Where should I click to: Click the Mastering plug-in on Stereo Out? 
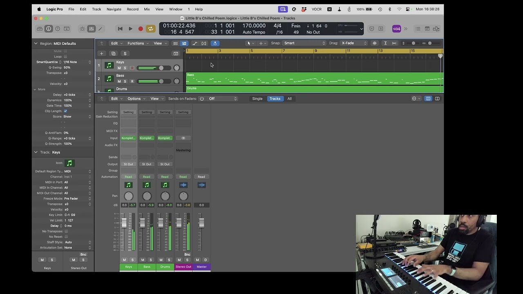183,150
